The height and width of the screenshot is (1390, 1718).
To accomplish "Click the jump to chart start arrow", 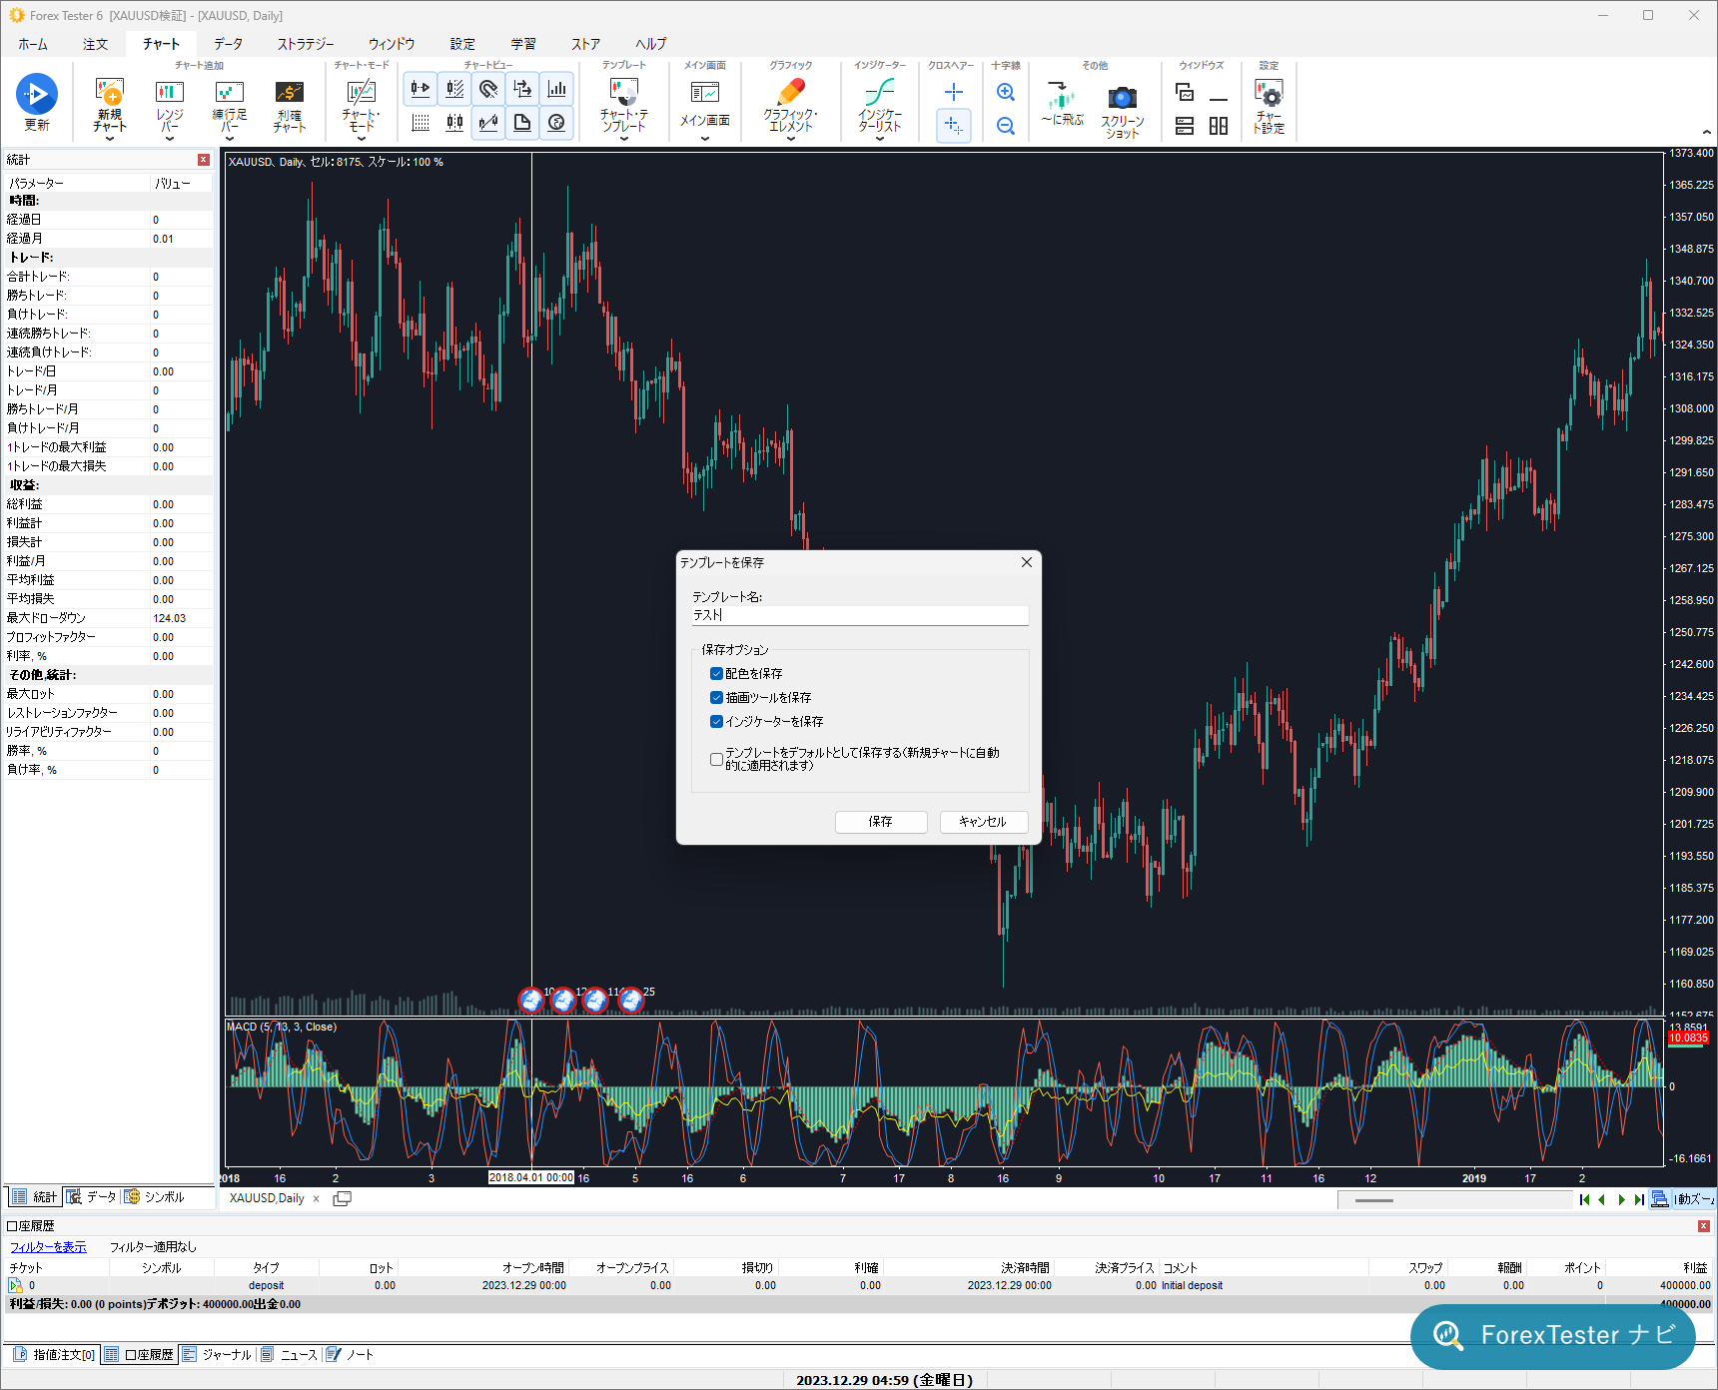I will 1584,1200.
